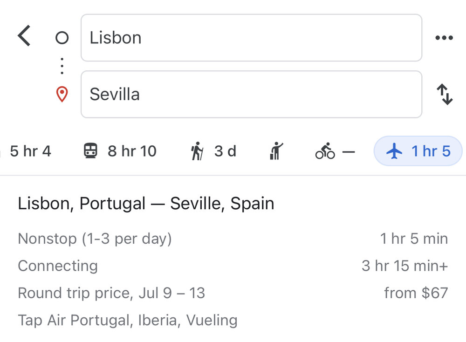Click the origin circle icon beside Lisbon
Screen dimensions: 466x342
pyautogui.click(x=62, y=38)
